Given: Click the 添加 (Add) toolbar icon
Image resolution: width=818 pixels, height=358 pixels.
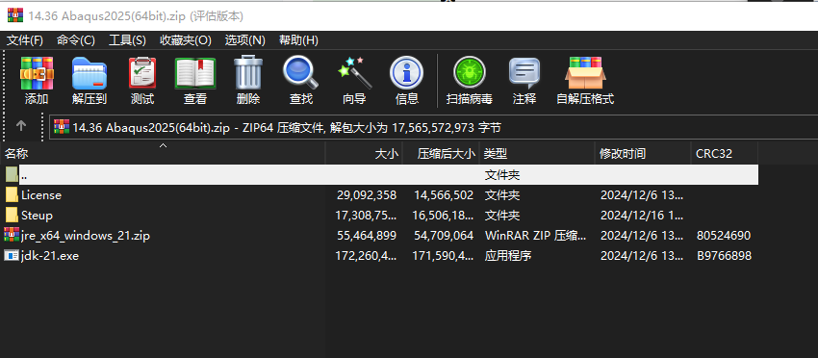Looking at the screenshot, I should point(37,73).
